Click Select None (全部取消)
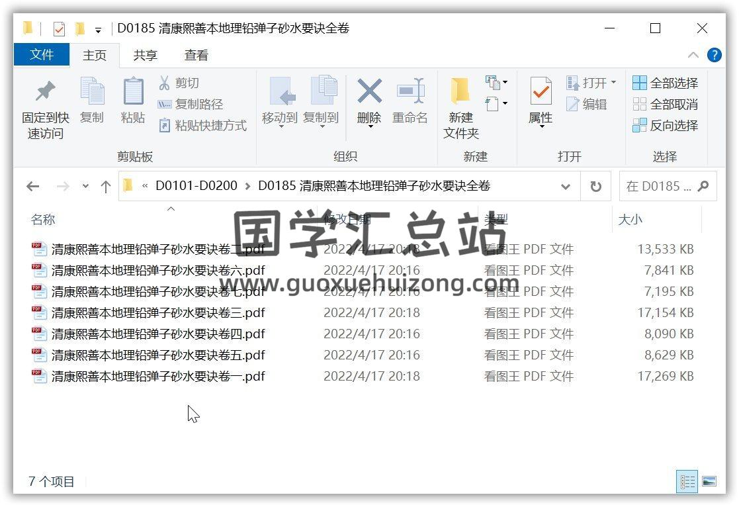 pos(665,104)
